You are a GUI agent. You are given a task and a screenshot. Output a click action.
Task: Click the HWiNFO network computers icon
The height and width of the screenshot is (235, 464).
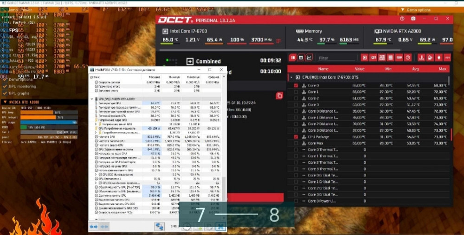[x=160, y=226]
